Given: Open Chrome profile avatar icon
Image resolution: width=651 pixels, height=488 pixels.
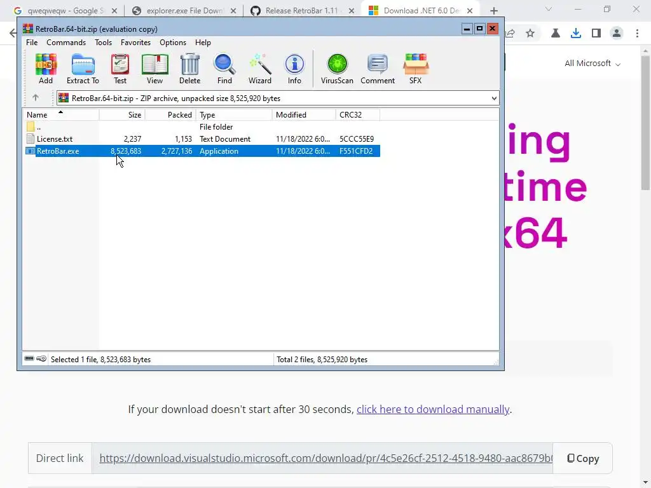Looking at the screenshot, I should pos(617,33).
